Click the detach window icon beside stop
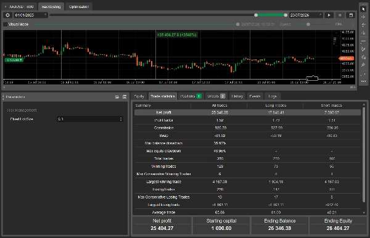 (x=351, y=15)
